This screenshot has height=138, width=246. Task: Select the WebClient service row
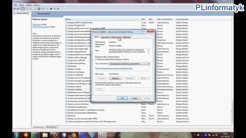pyautogui.click(x=128, y=66)
